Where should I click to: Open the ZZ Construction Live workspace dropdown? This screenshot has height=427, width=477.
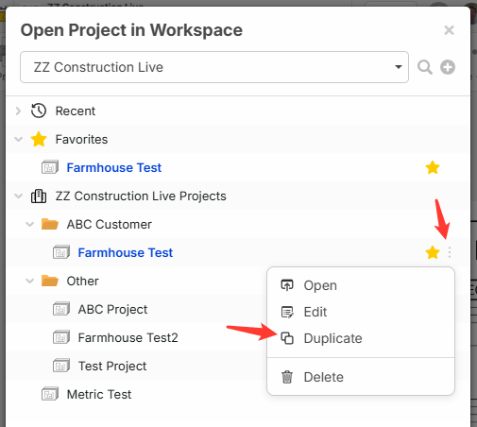(x=214, y=67)
